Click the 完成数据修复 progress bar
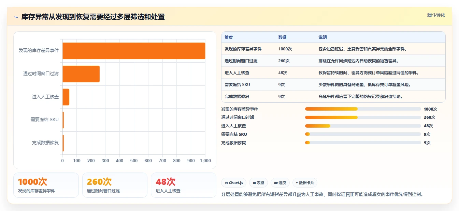 pos(363,143)
